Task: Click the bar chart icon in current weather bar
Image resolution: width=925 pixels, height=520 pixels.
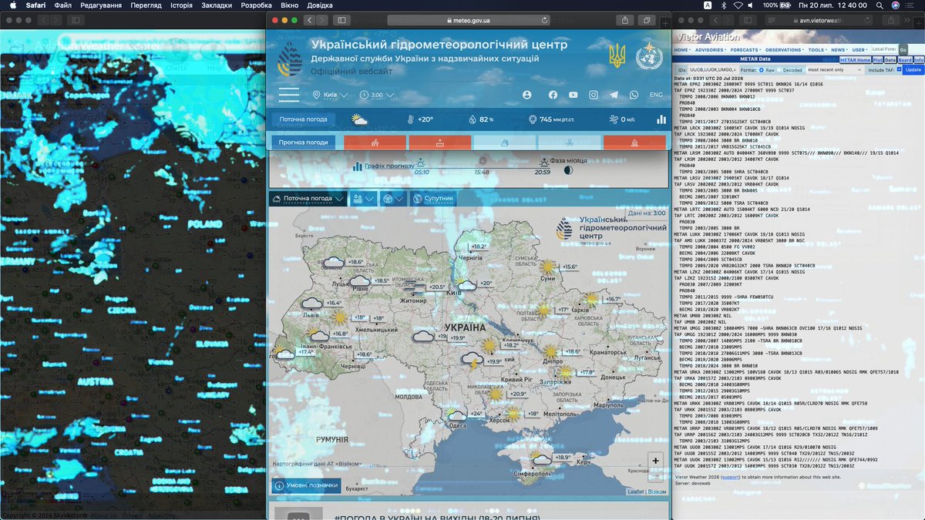Action: tap(661, 119)
